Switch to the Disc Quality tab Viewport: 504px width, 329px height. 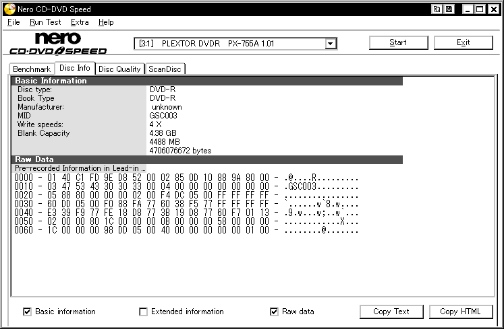[x=119, y=69]
